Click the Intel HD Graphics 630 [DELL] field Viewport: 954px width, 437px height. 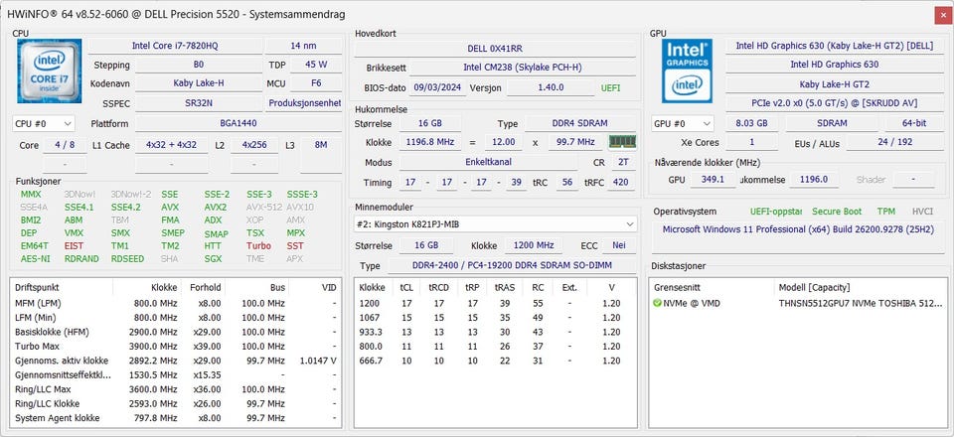tap(834, 46)
